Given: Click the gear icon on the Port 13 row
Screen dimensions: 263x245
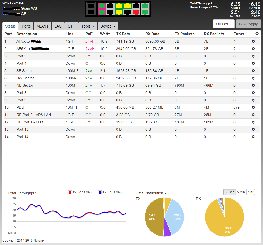Looking at the screenshot, I should pos(253,129).
